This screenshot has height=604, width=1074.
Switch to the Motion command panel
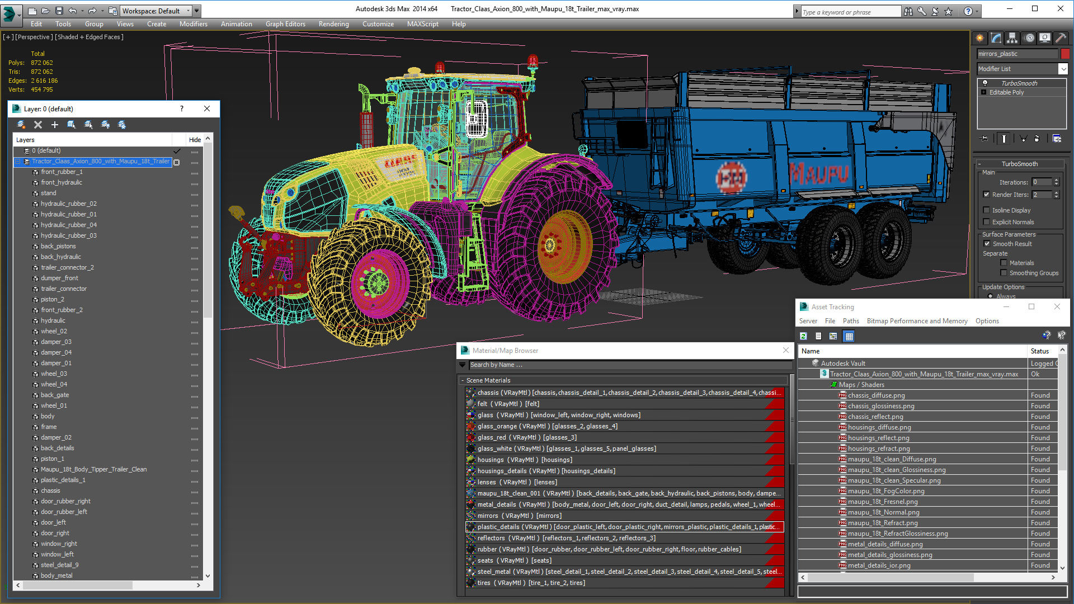1029,38
